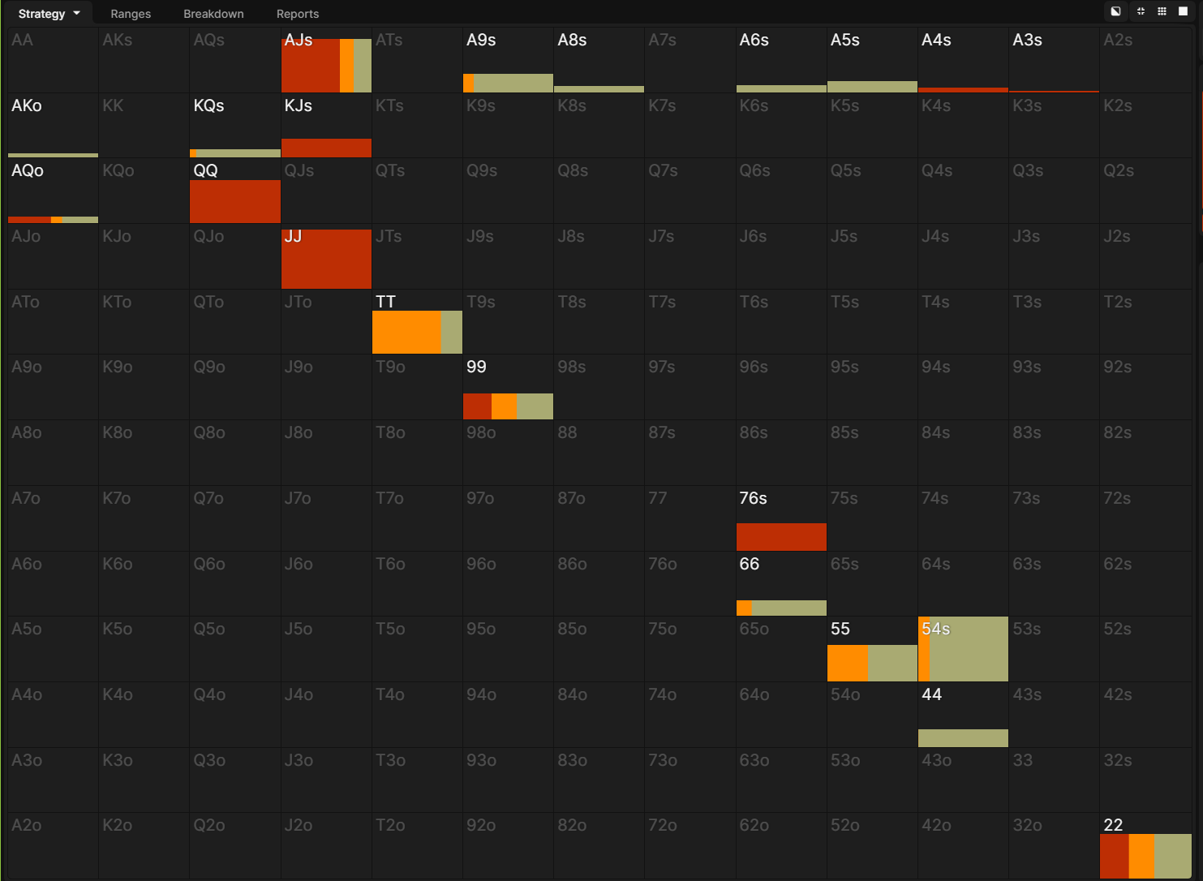Click the QQ hand cell
This screenshot has width=1203, height=881.
[235, 191]
